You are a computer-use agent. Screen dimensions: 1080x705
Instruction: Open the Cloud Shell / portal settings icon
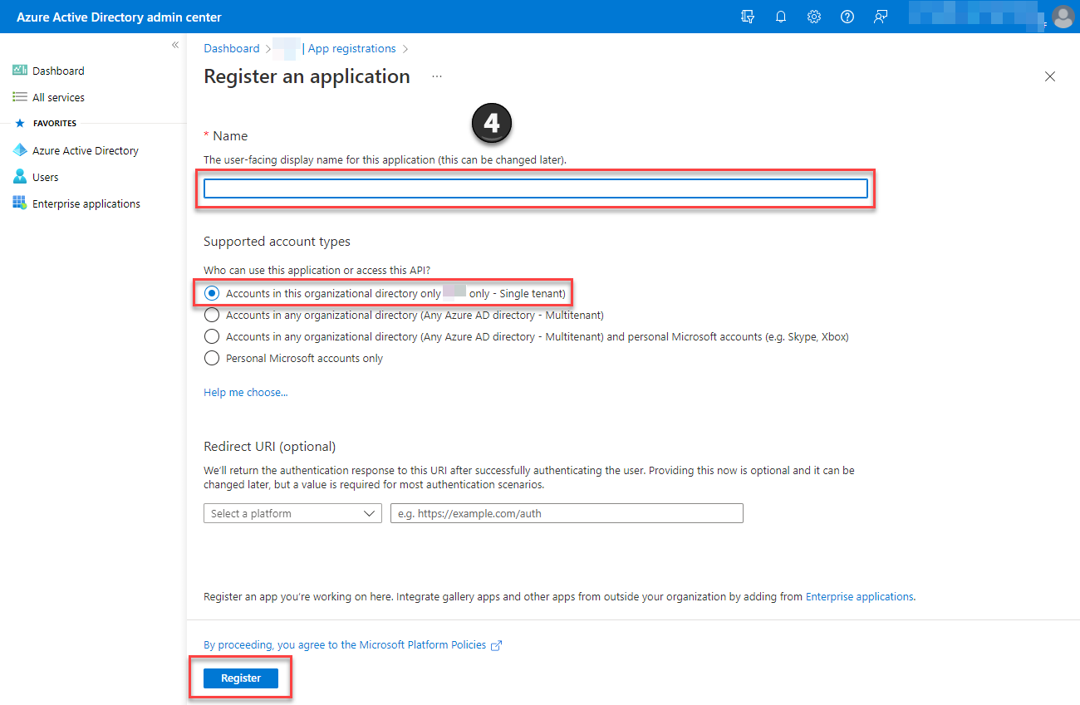point(748,17)
